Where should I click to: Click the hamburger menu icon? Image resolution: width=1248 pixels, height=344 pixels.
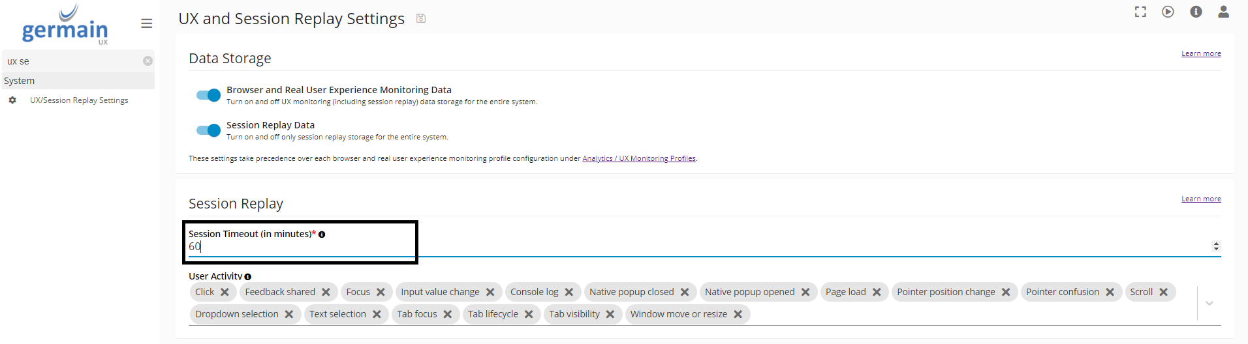point(146,23)
